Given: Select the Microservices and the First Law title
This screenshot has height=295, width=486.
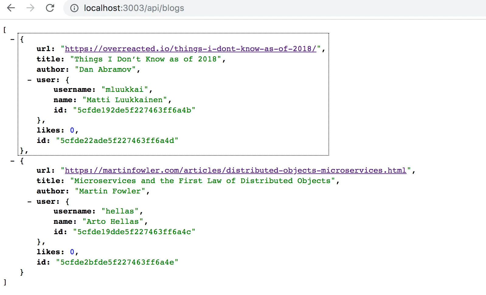Looking at the screenshot, I should point(203,181).
